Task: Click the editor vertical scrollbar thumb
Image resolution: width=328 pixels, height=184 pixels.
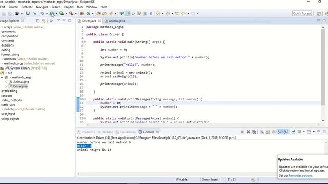Action: 323,67
